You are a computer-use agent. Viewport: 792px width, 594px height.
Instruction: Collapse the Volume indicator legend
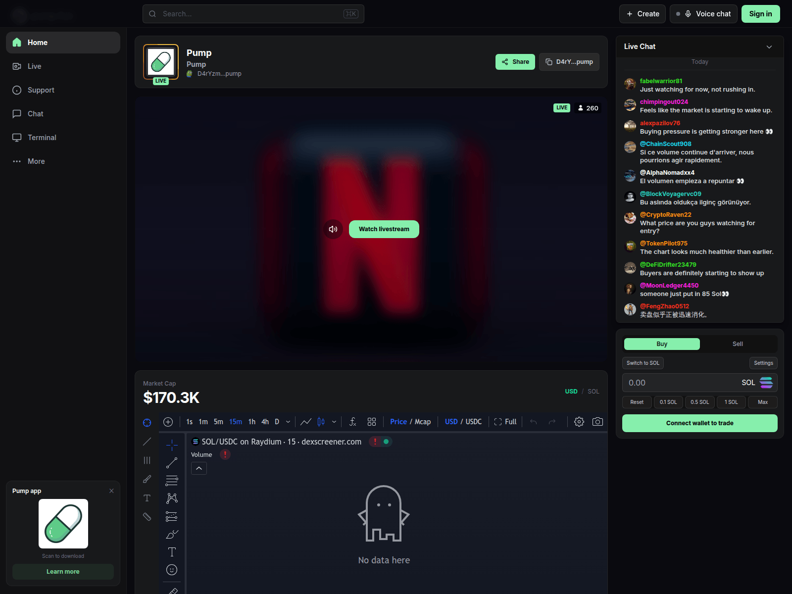pos(199,468)
